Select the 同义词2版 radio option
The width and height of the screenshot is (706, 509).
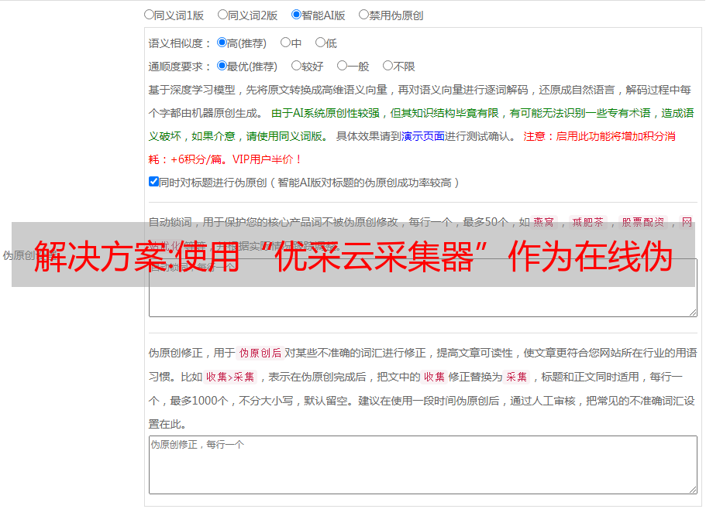coord(222,15)
